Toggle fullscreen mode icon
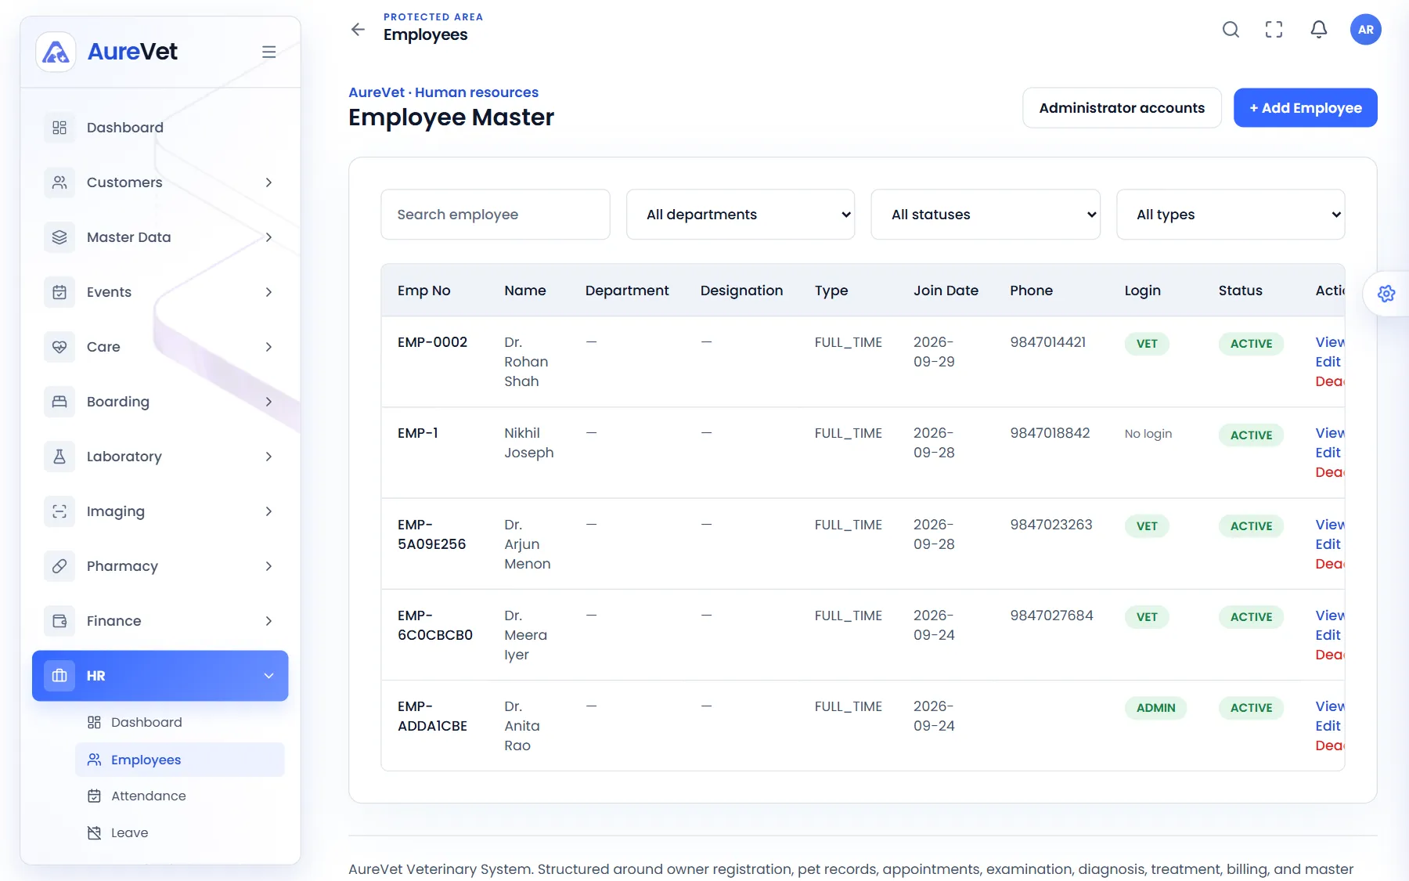 click(1274, 30)
